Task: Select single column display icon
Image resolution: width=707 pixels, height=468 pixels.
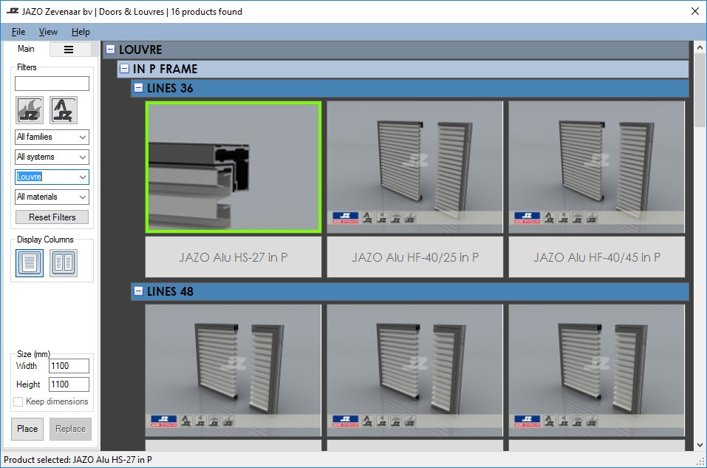Action: coord(30,262)
